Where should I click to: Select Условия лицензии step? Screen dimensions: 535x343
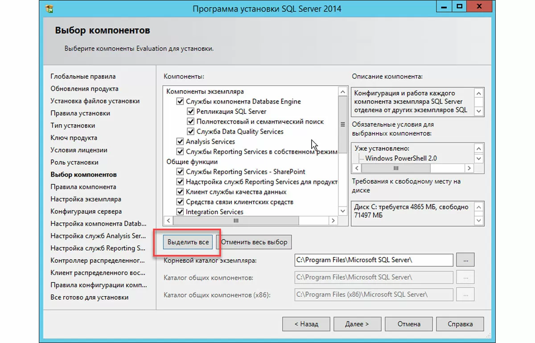pyautogui.click(x=79, y=150)
